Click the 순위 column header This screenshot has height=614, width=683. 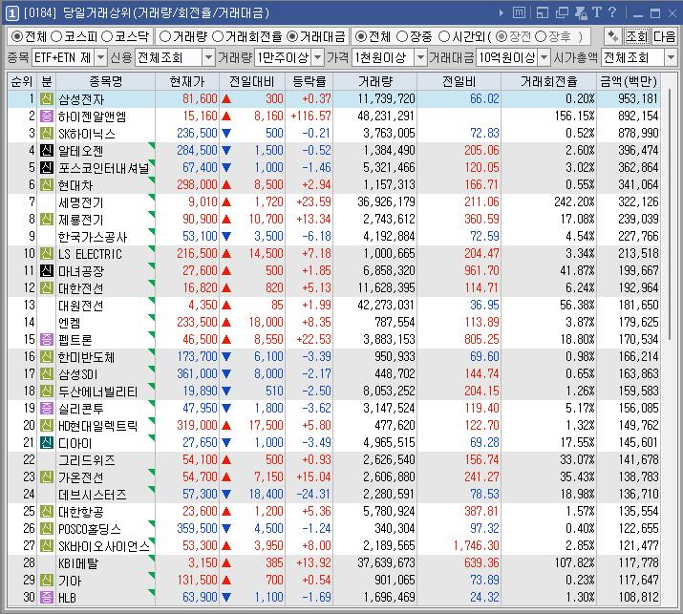(22, 81)
